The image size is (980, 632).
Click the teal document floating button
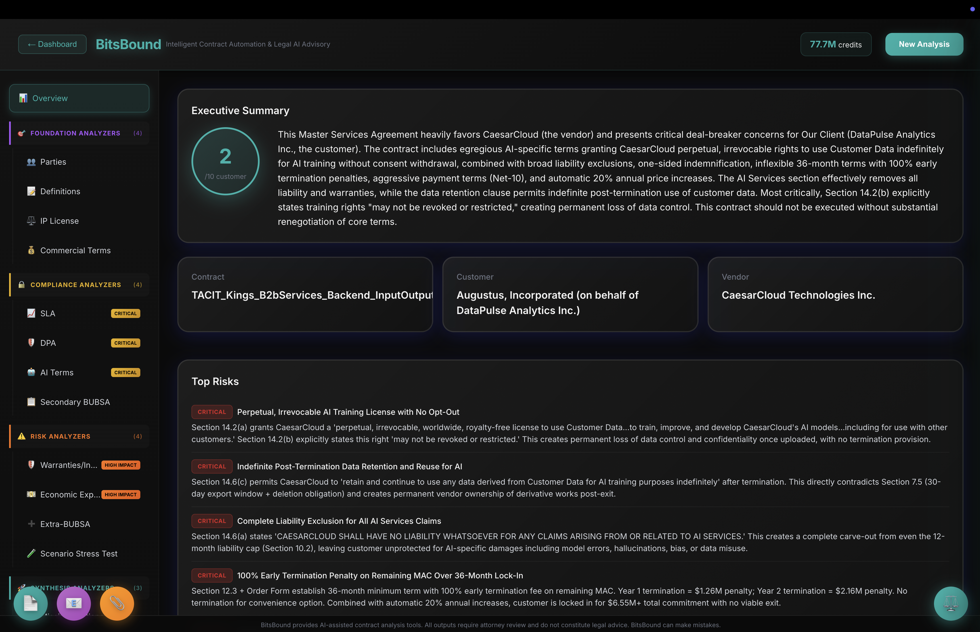30,603
